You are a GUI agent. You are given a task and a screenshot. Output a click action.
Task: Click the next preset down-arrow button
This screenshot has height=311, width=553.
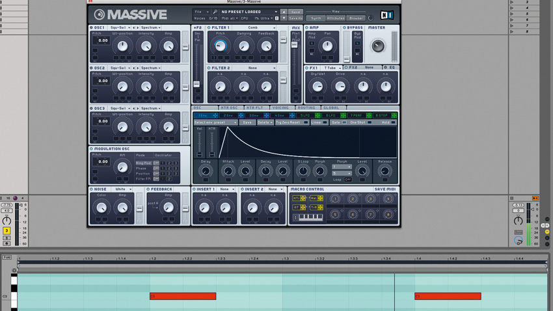[x=284, y=18]
